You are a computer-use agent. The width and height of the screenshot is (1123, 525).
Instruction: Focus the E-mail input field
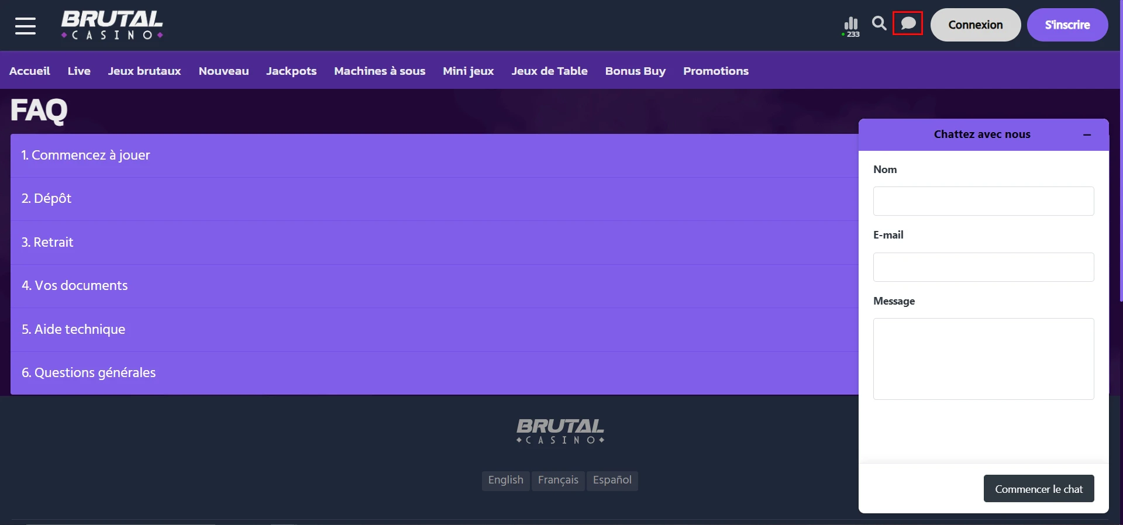pyautogui.click(x=983, y=267)
